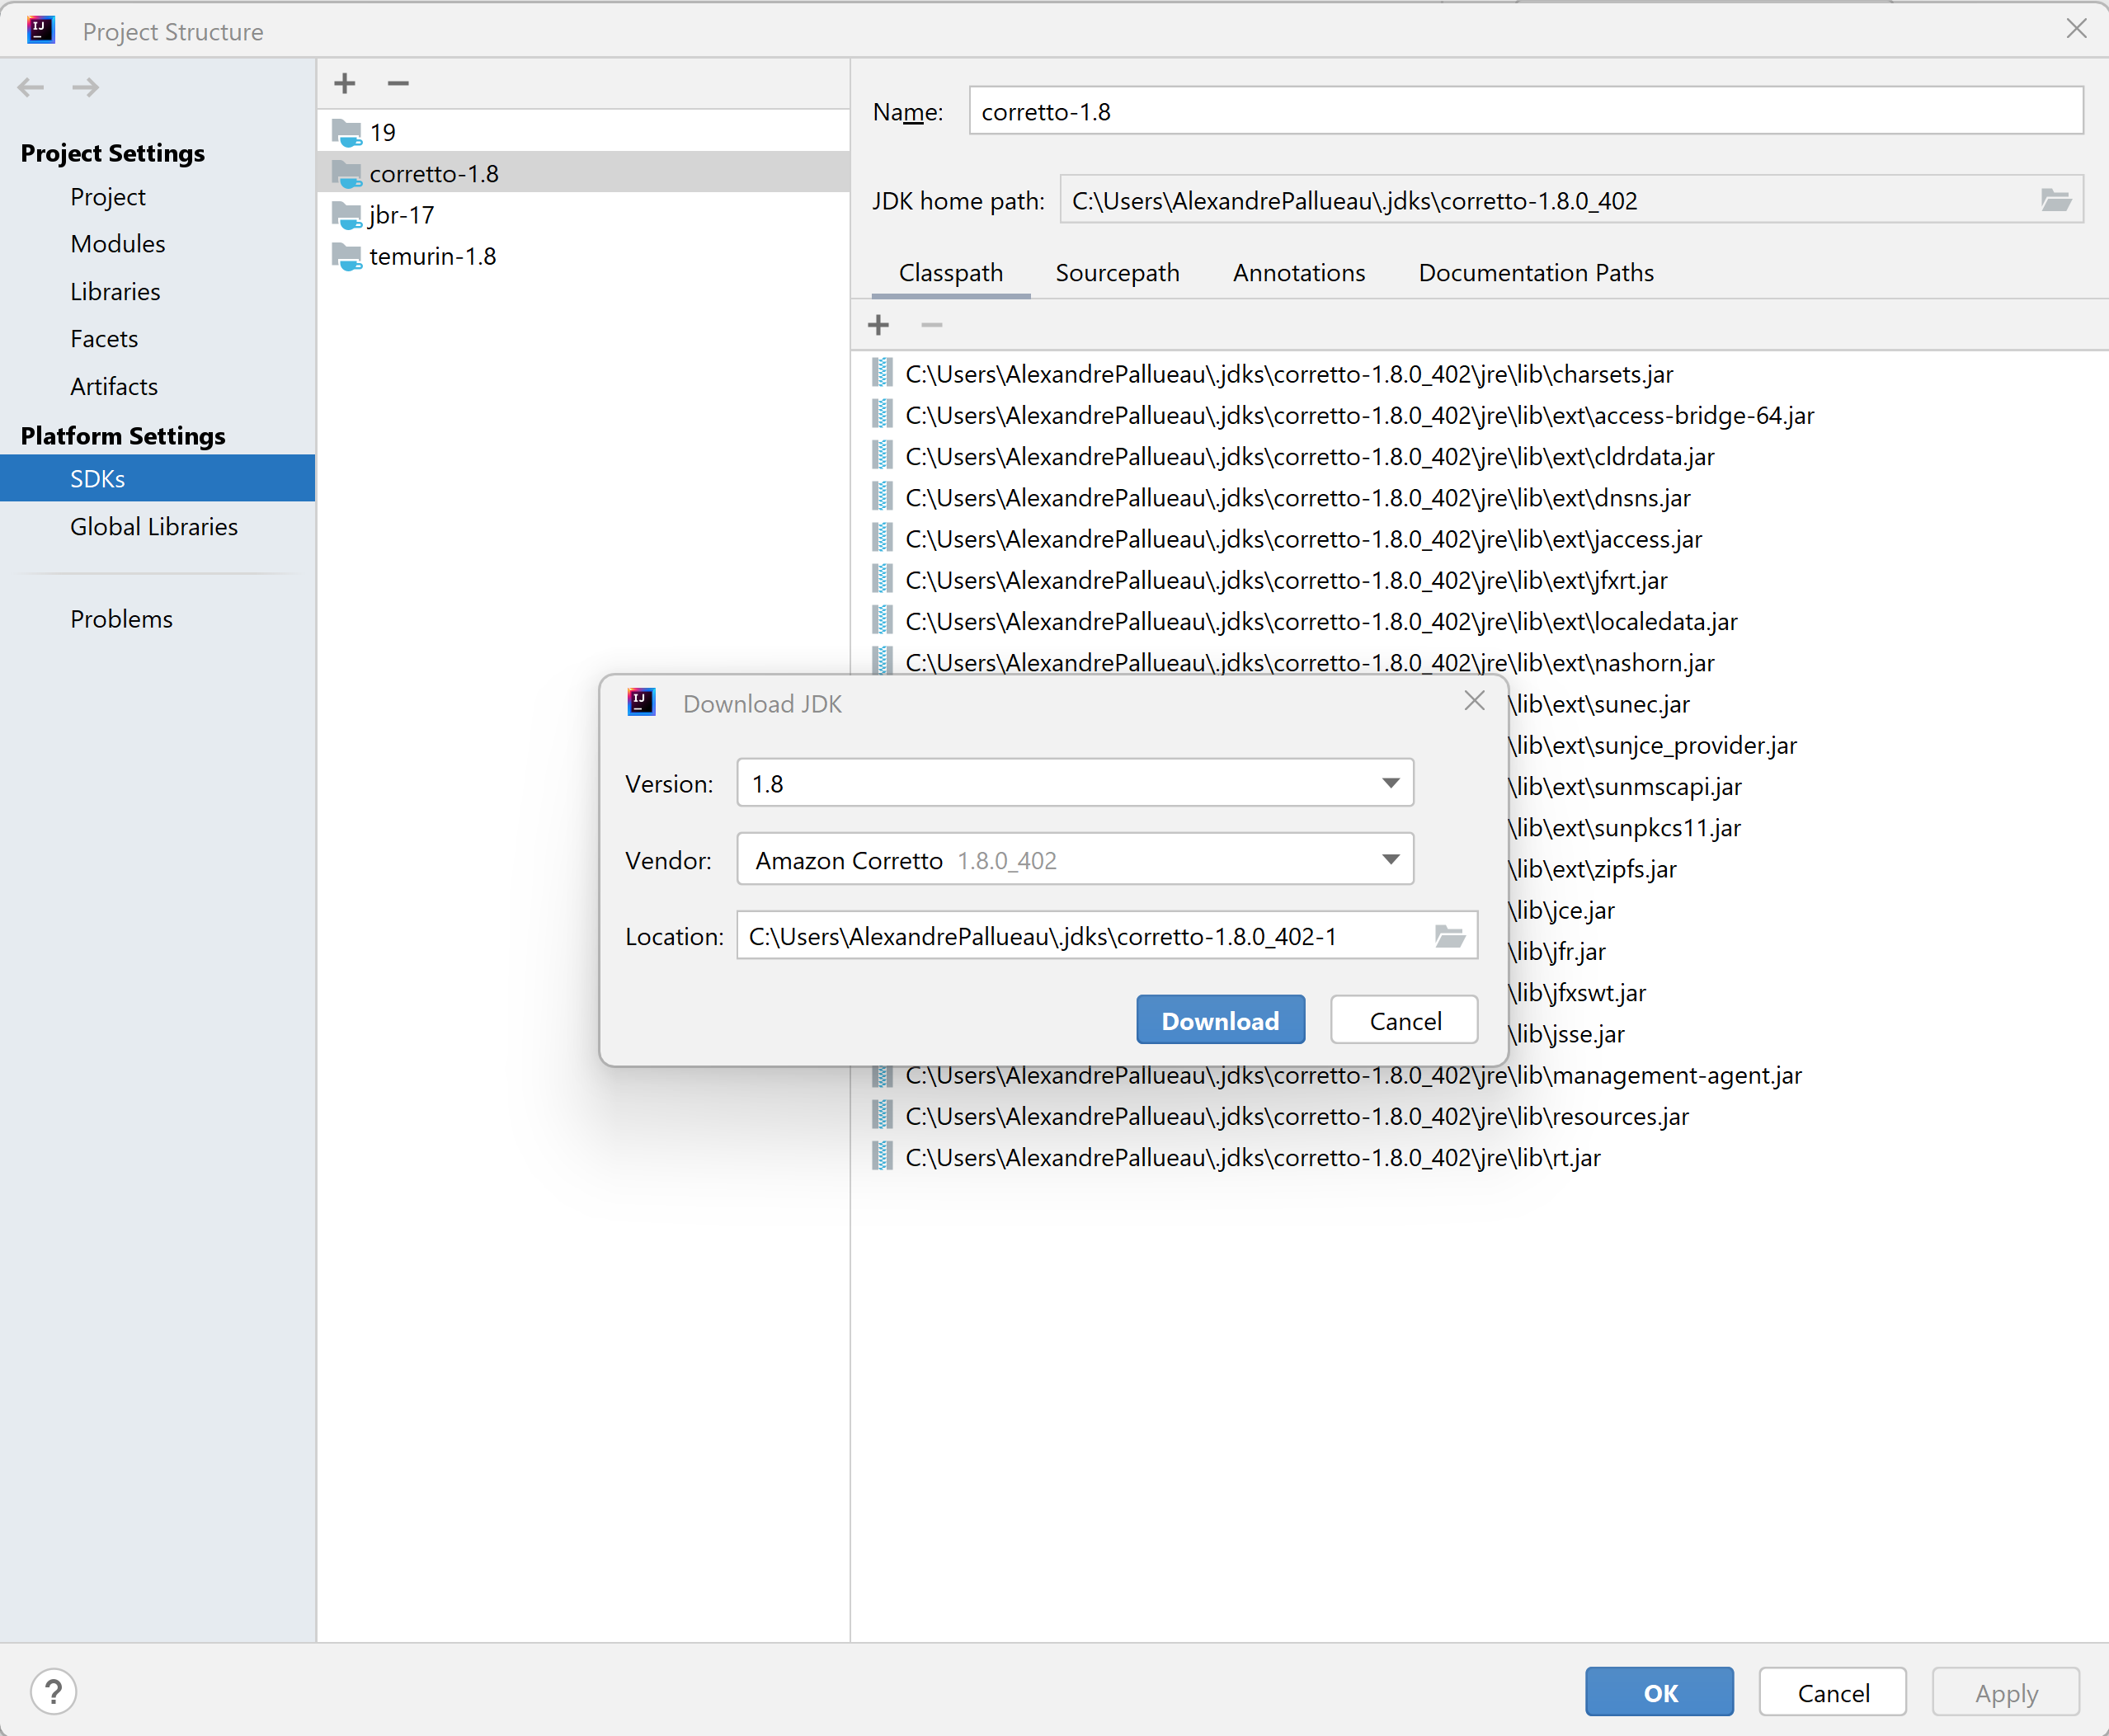Close the Download JDK dialog
The width and height of the screenshot is (2109, 1736).
coord(1474,701)
